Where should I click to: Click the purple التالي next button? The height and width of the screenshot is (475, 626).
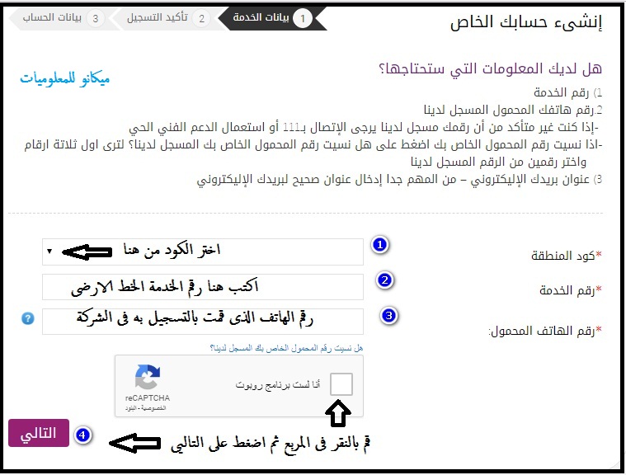39,433
